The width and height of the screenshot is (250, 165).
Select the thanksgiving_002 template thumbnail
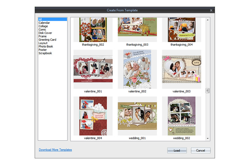click(93, 30)
